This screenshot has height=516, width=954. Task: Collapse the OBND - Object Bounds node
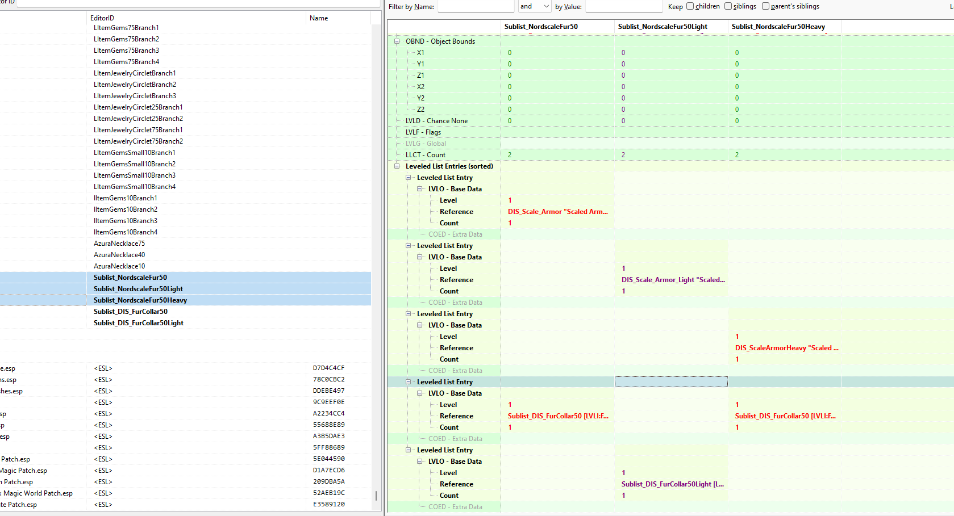pos(397,41)
